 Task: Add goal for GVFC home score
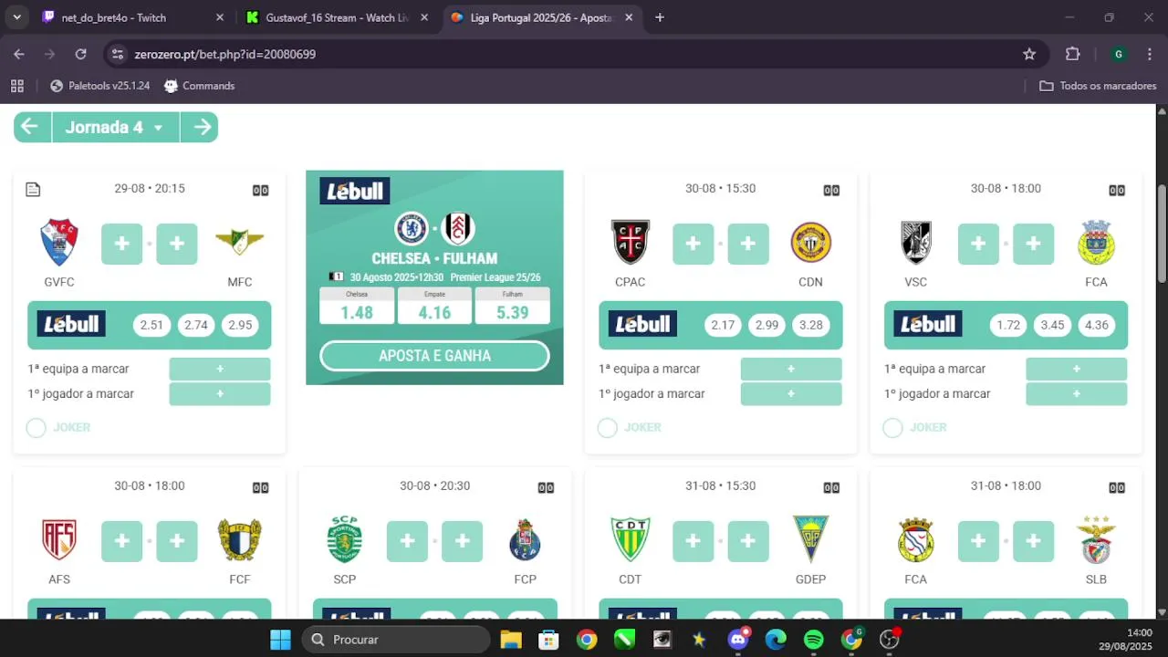(121, 244)
